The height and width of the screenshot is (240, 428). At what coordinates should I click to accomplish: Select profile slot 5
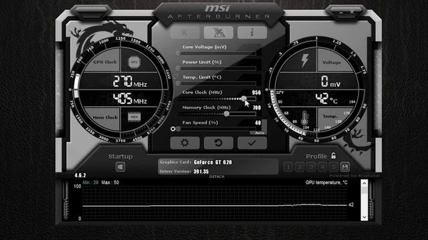click(x=333, y=167)
